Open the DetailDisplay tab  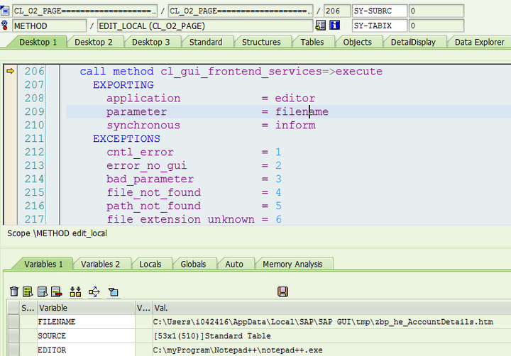point(413,42)
